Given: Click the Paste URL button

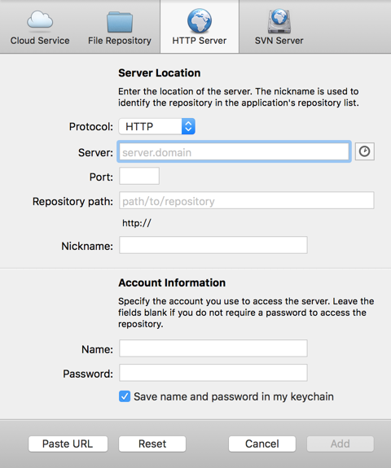Looking at the screenshot, I should [68, 444].
